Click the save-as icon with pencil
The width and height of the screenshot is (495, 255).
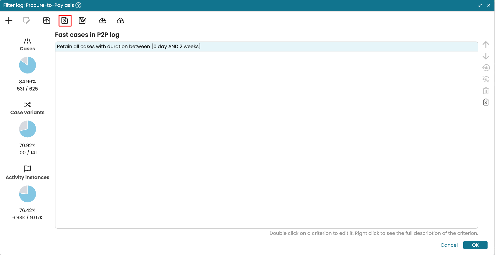82,21
